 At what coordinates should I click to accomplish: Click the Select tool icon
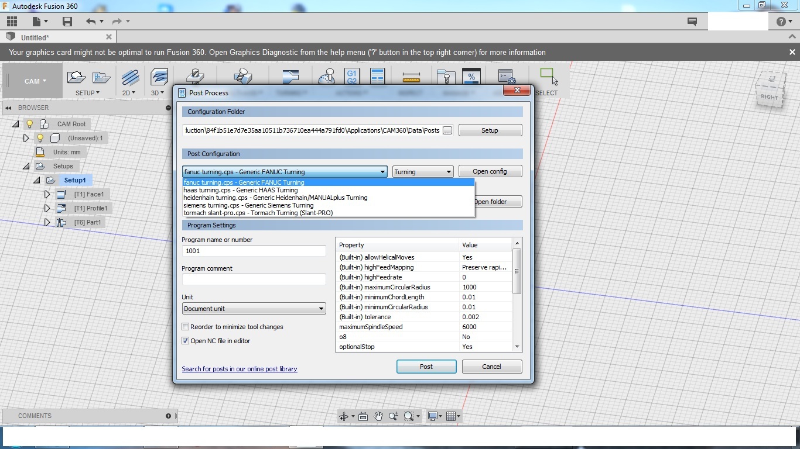click(549, 76)
